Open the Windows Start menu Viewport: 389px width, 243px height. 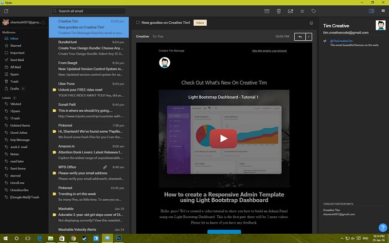point(5,238)
